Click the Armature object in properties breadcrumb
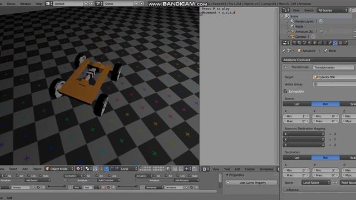The image size is (356, 200). (x=306, y=51)
